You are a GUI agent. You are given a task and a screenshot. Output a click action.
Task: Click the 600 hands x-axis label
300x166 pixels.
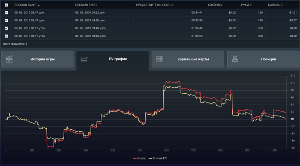pyautogui.click(x=166, y=150)
